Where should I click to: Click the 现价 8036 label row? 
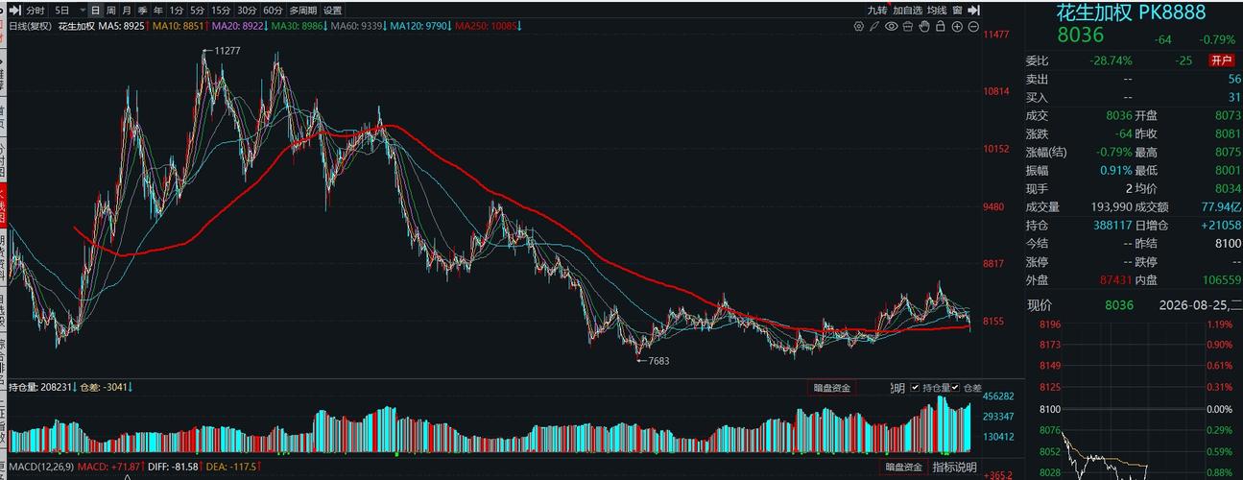click(1080, 305)
